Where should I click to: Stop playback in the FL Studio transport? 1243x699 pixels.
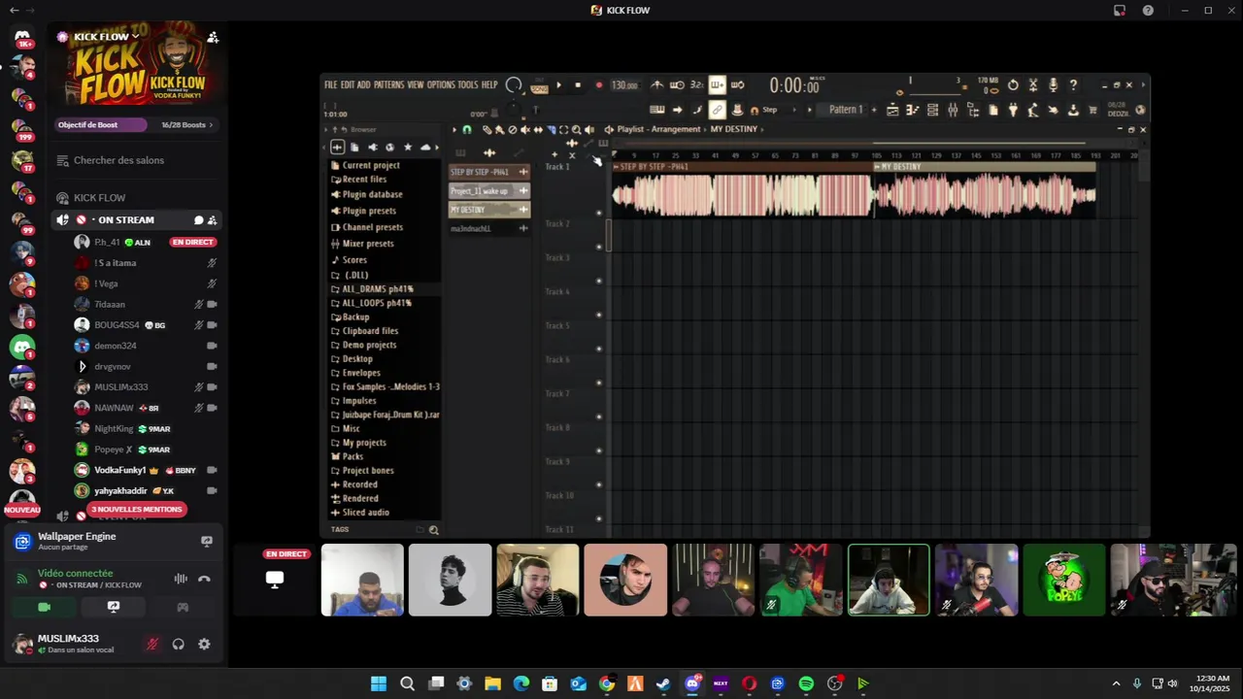pyautogui.click(x=578, y=85)
